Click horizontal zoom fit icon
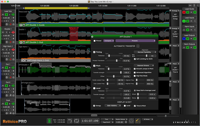 (x=190, y=5)
